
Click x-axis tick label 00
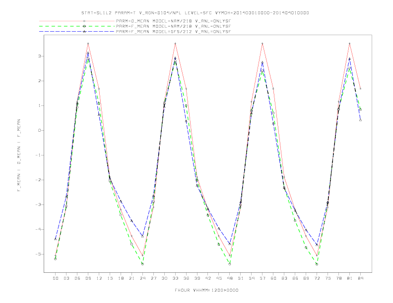[56, 278]
